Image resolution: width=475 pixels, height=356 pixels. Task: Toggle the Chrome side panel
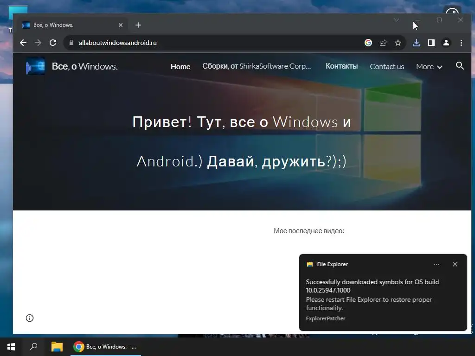coord(431,43)
